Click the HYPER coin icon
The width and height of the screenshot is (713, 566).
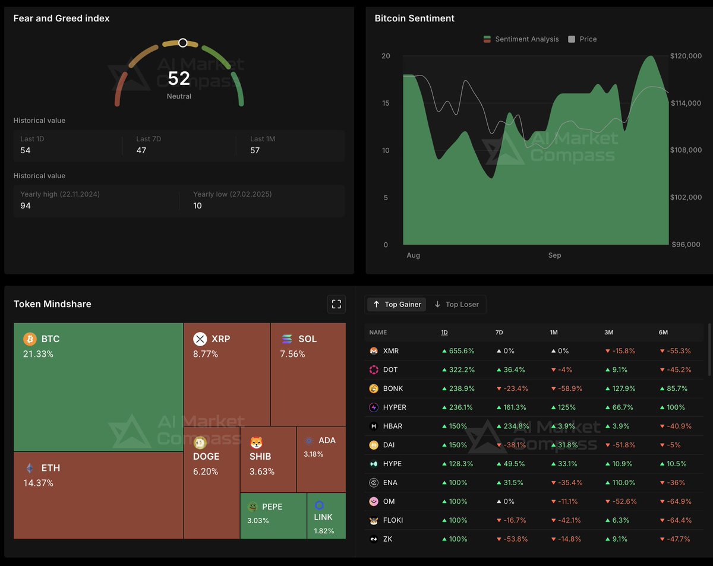pos(373,407)
